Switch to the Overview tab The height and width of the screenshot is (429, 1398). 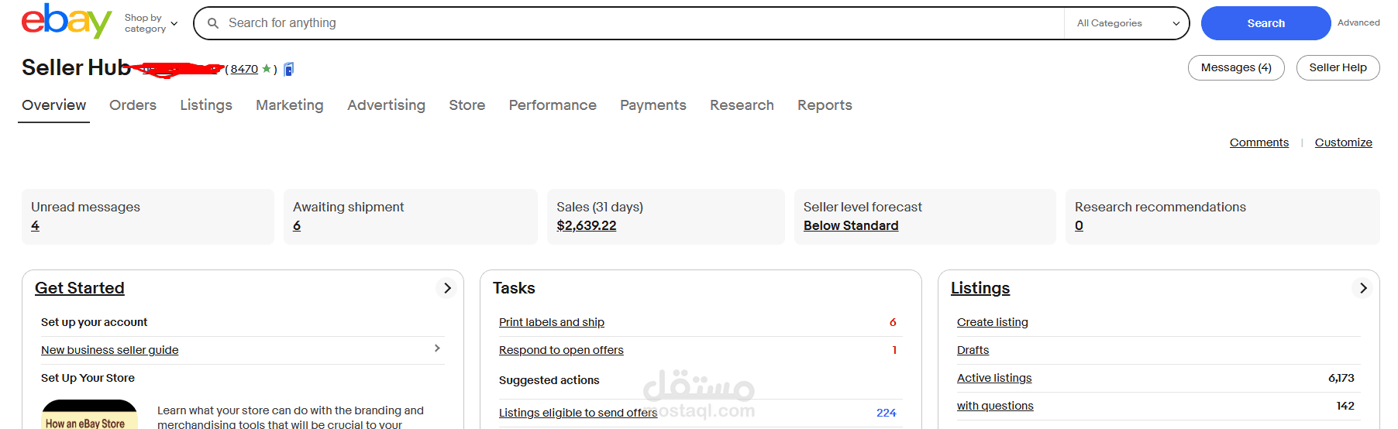[x=54, y=105]
